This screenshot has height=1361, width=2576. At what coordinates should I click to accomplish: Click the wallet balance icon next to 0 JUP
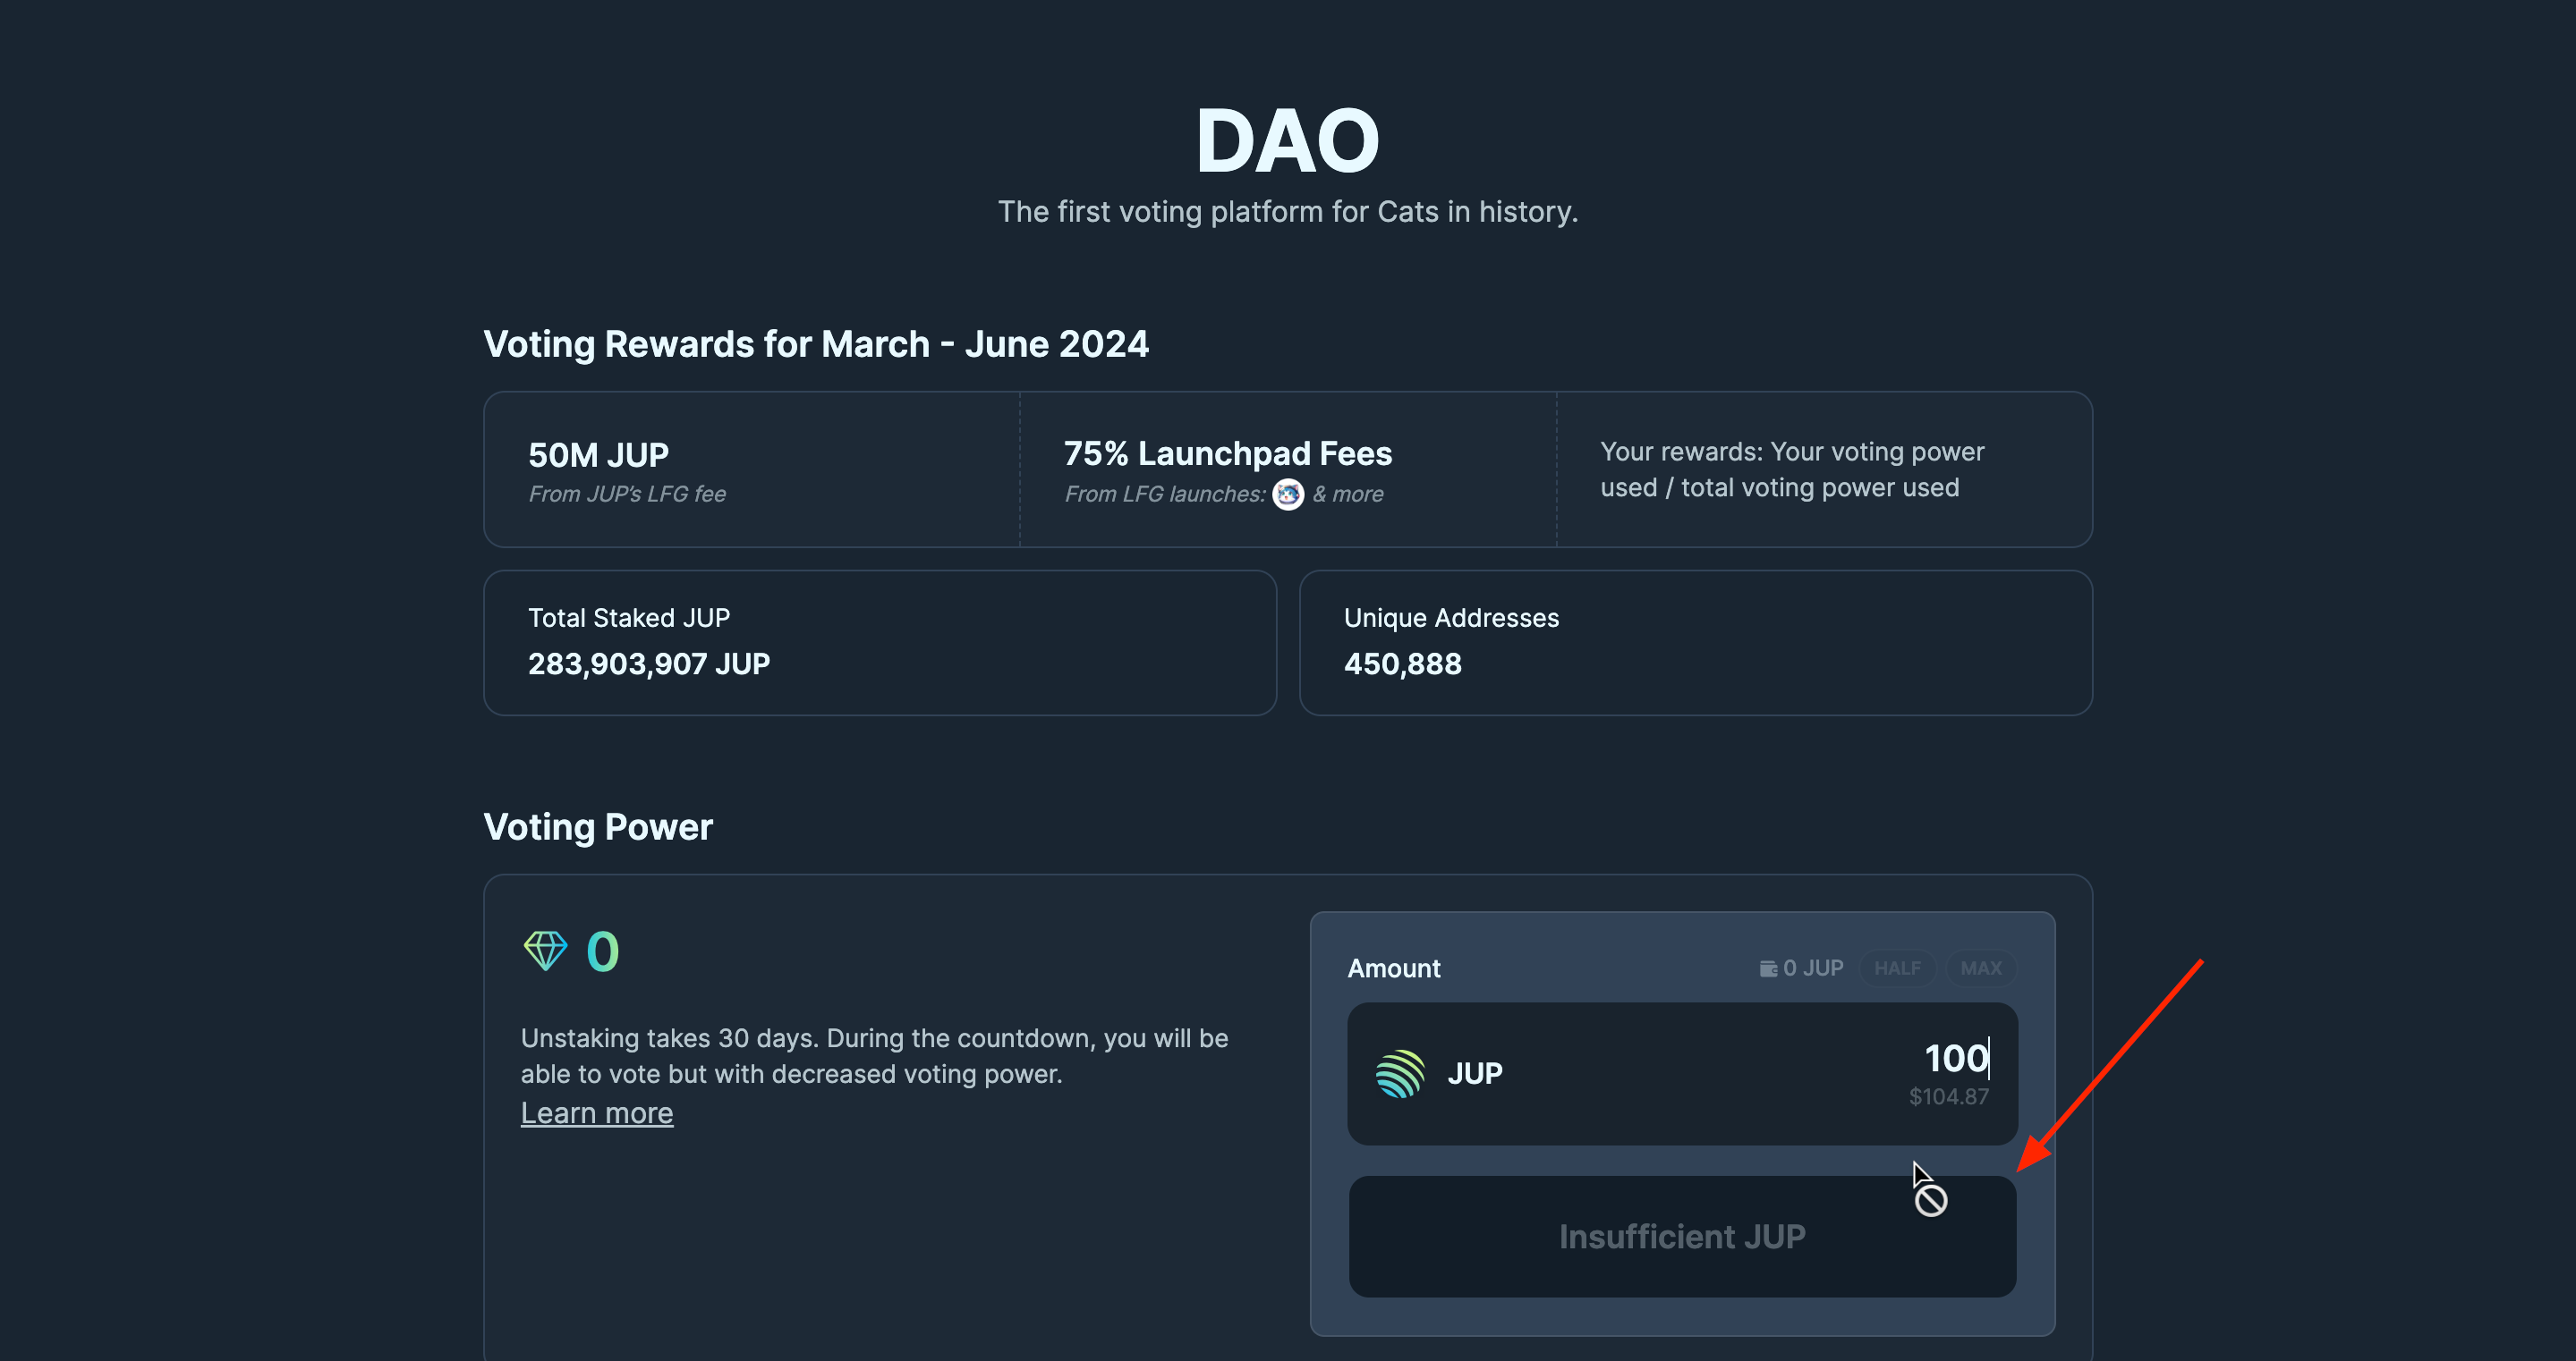pos(1768,968)
